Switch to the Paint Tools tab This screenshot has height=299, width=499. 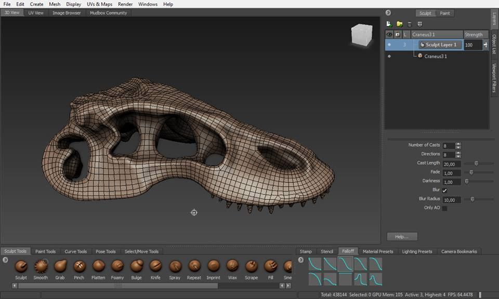(x=46, y=251)
